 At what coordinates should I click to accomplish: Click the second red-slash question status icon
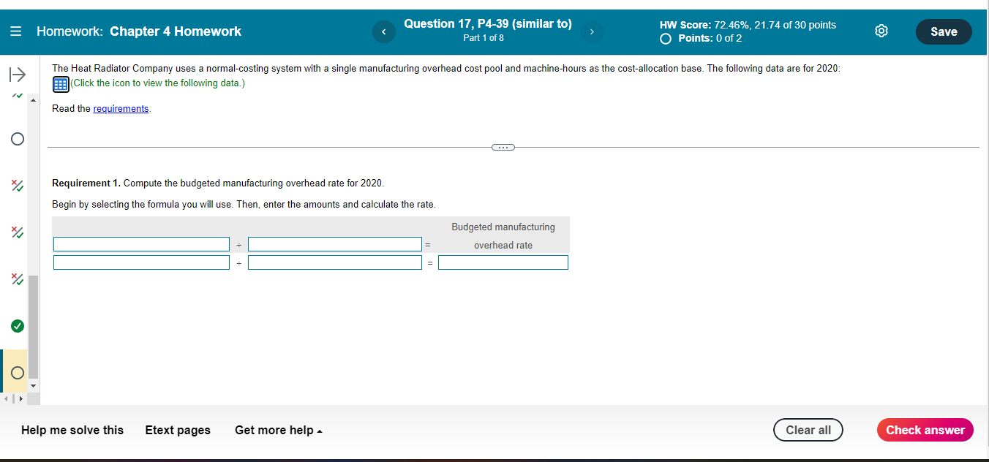point(17,232)
